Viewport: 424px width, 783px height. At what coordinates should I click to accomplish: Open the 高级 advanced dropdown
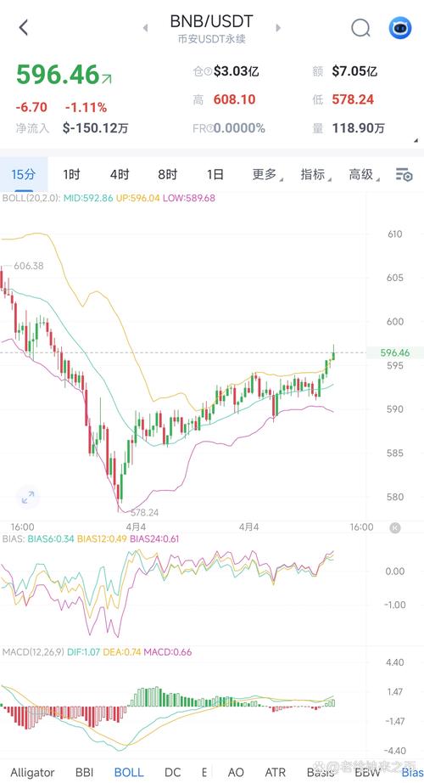coord(363,174)
